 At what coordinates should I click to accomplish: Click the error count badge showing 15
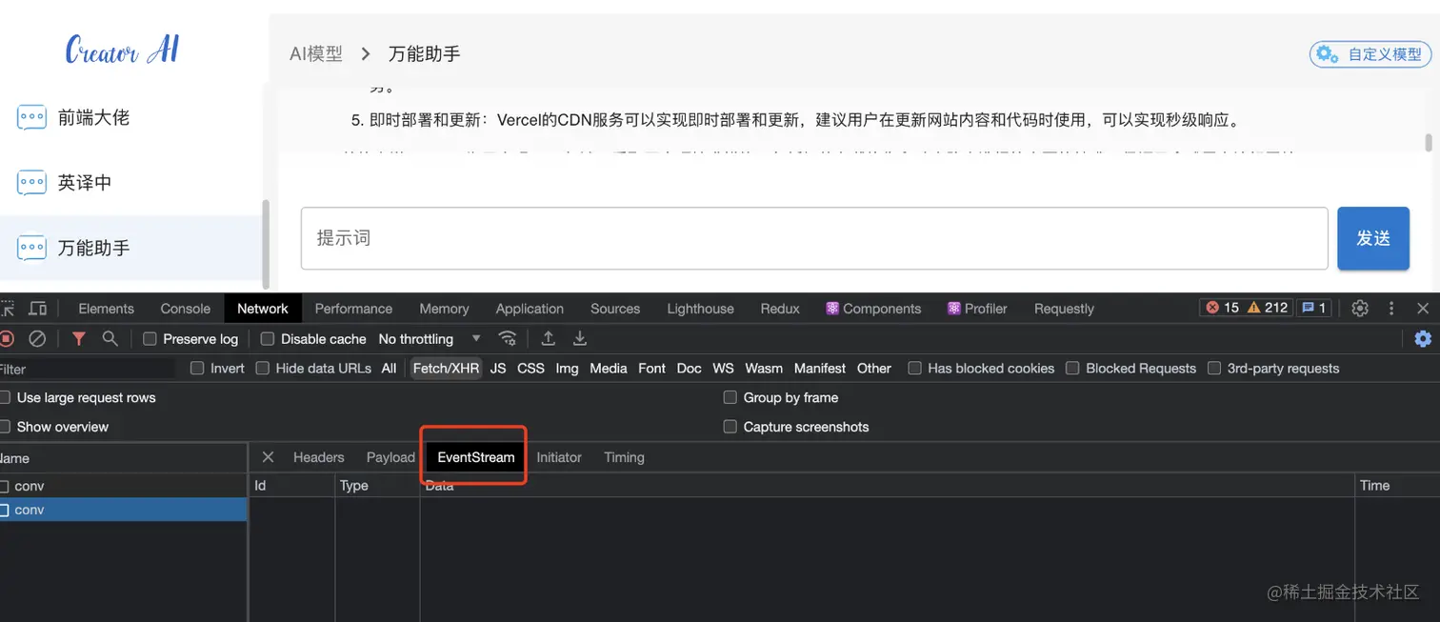click(x=1221, y=308)
